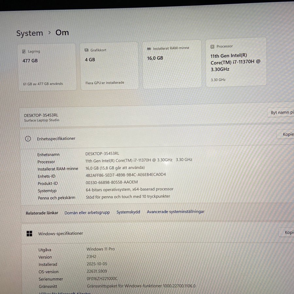
Task: Click the info icon beside Enhetsspecifikationer
Action: click(x=28, y=139)
